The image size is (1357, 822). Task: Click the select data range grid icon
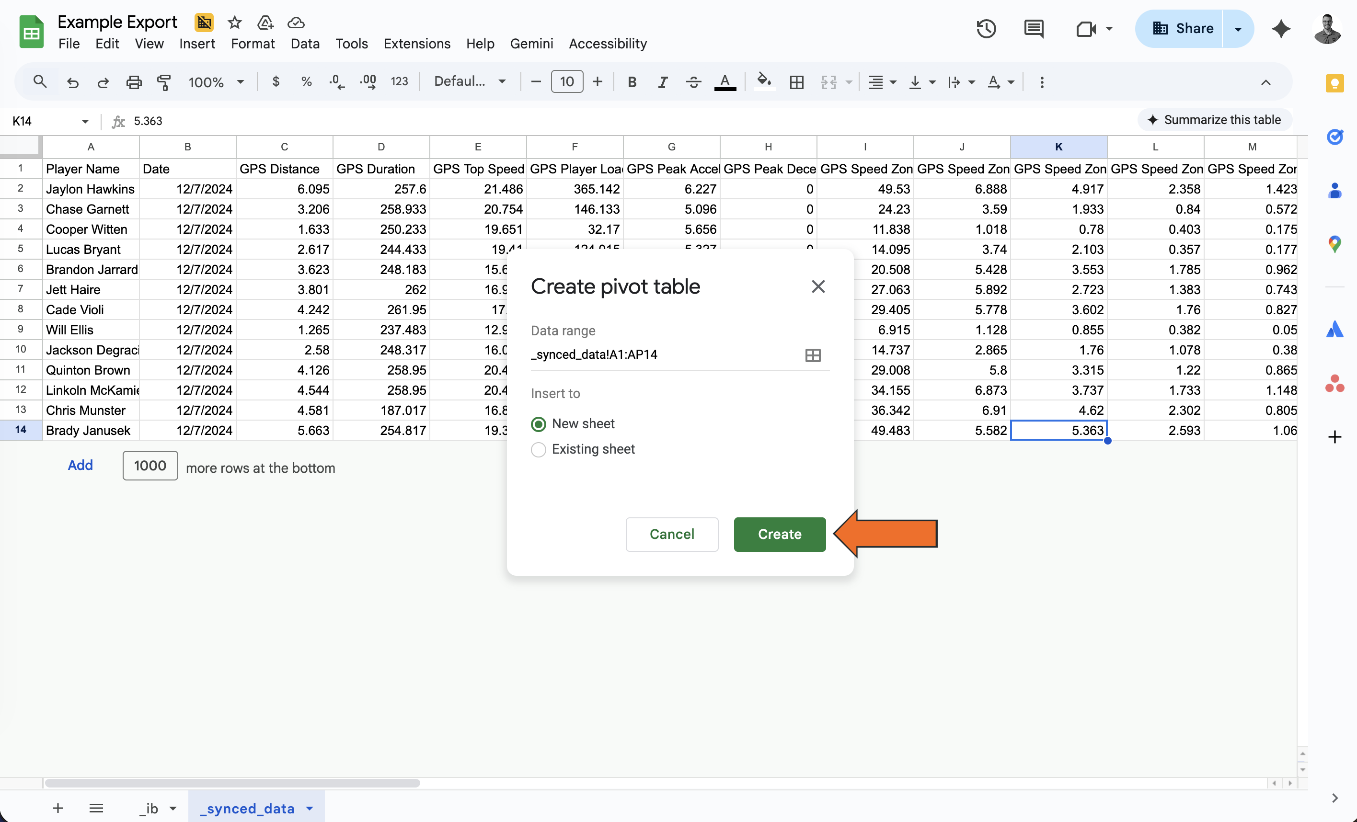pos(813,355)
